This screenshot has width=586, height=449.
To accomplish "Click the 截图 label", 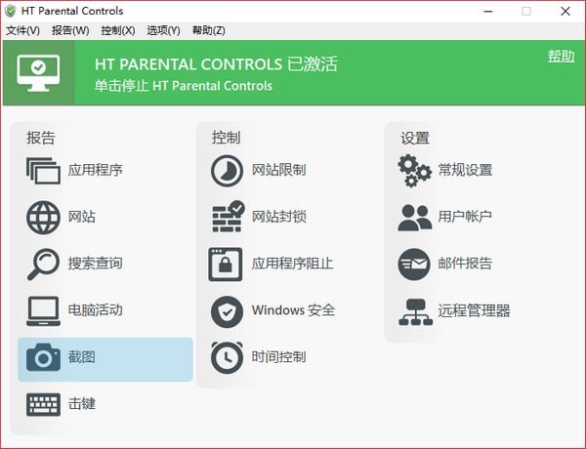I will (x=81, y=356).
